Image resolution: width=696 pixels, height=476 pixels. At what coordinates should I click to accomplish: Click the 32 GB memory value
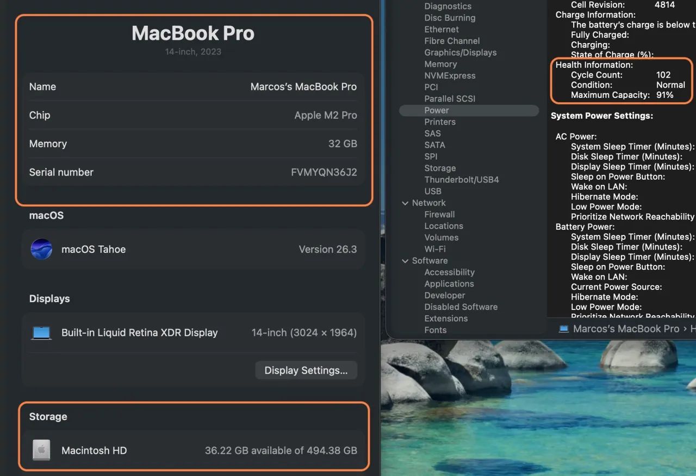[343, 144]
